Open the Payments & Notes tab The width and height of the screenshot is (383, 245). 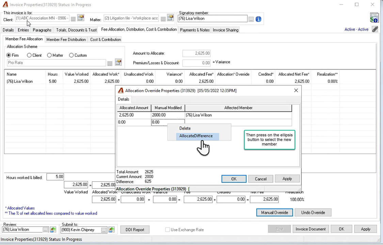tap(195, 30)
